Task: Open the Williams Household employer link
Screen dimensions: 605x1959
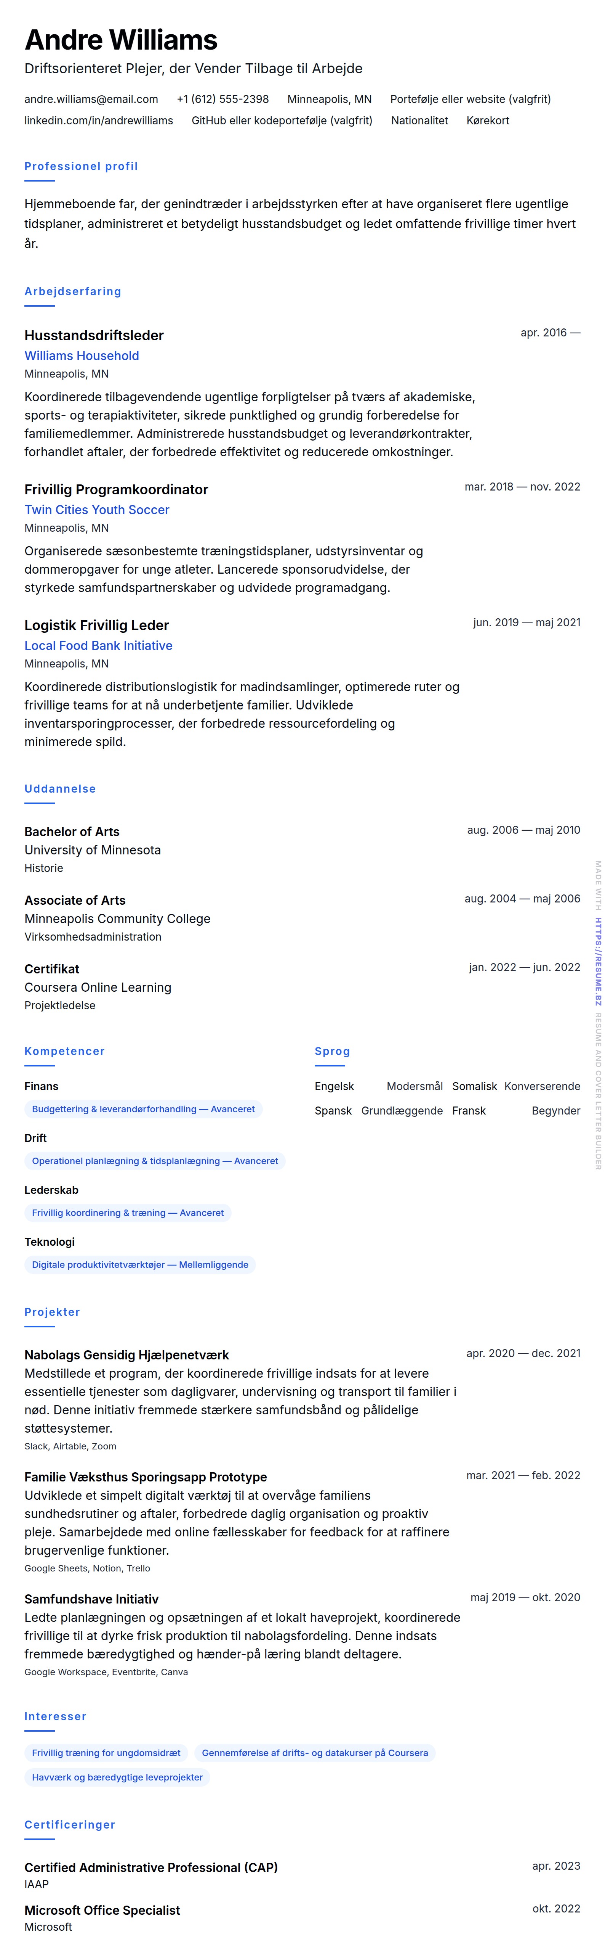Action: (x=81, y=355)
